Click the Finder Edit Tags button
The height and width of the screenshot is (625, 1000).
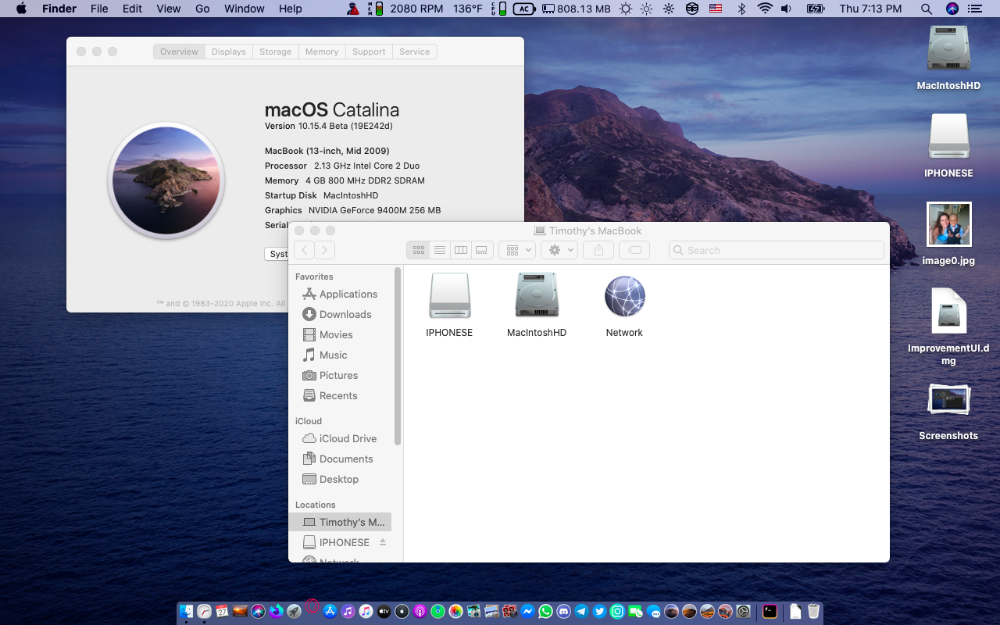pos(634,250)
